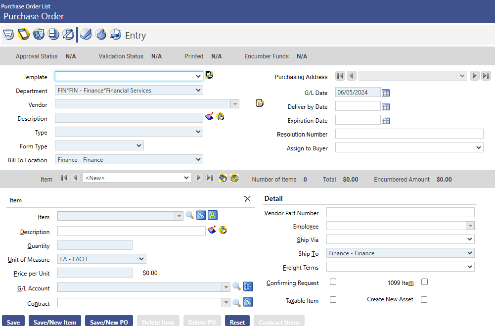Click the yellow list icon in item bar
Image resolution: width=495 pixels, height=330 pixels.
pyautogui.click(x=234, y=178)
